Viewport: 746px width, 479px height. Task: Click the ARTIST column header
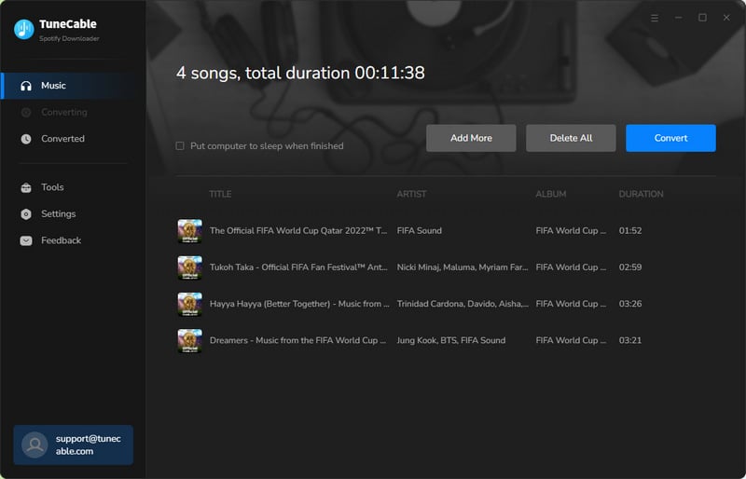click(411, 194)
